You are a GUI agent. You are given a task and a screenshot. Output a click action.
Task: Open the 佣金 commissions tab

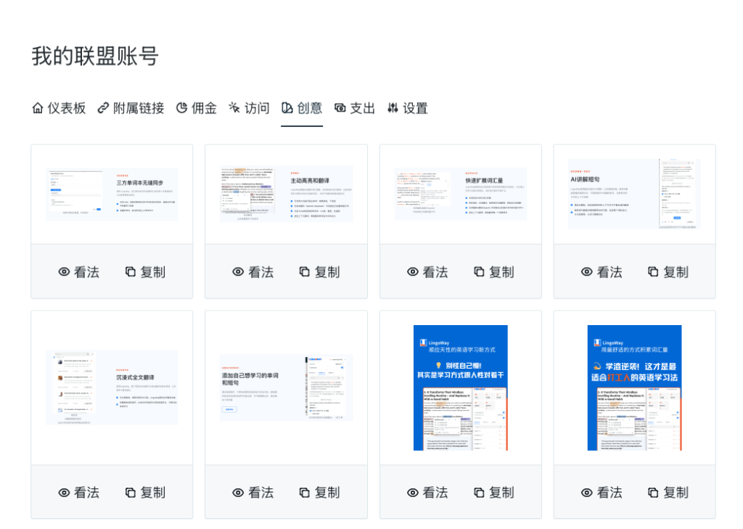tap(197, 109)
